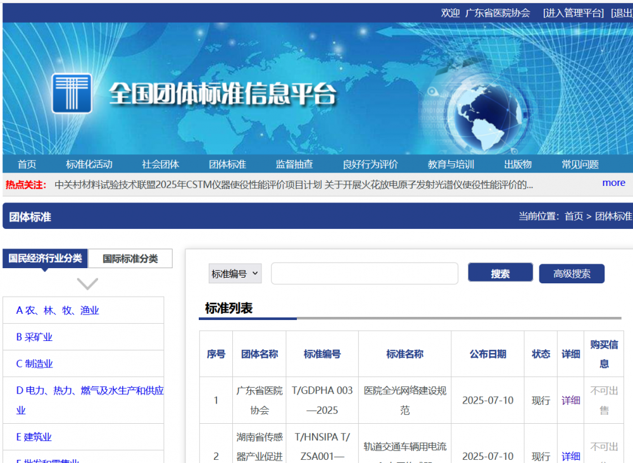Select 国民经济行业分类 tab

pos(46,259)
